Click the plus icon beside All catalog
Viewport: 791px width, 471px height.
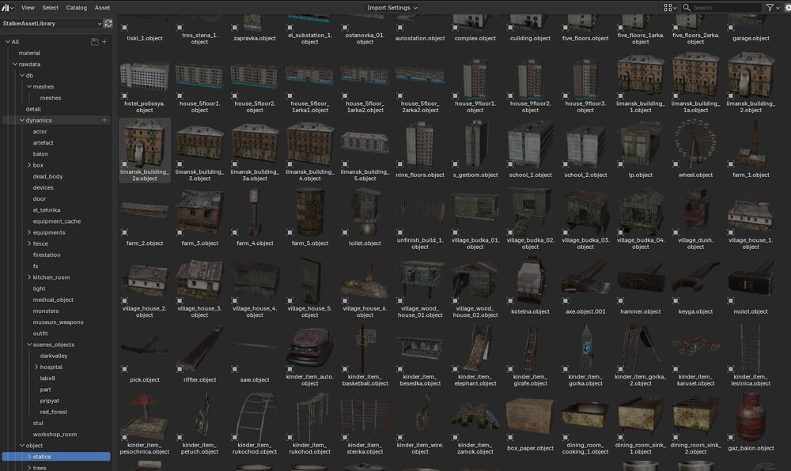(x=104, y=42)
